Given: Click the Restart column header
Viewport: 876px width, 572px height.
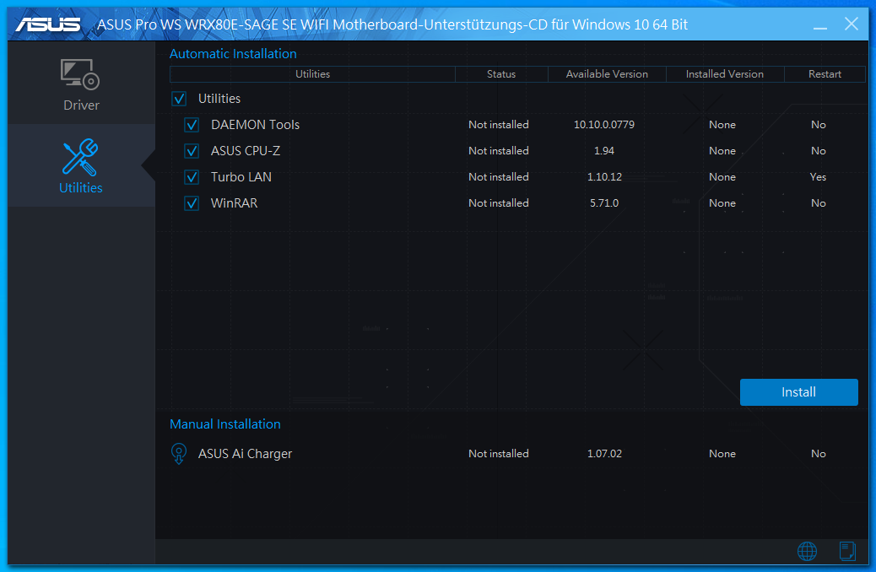Looking at the screenshot, I should tap(825, 74).
